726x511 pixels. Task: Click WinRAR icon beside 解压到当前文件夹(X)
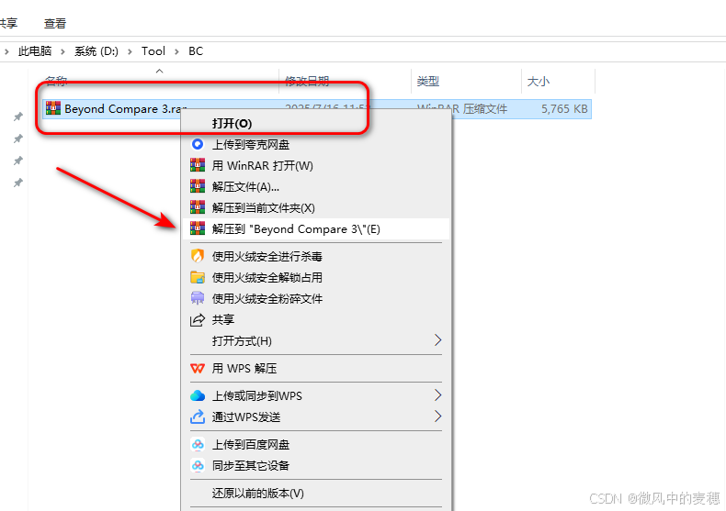[x=198, y=207]
